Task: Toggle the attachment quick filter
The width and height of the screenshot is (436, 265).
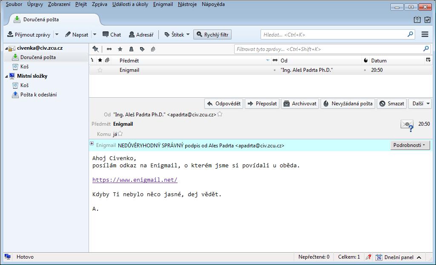Action: (153, 49)
